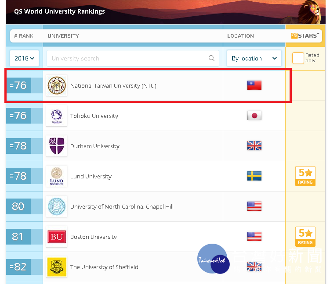Screen dimensions: 330x284
Task: Click the University of Sheffield logo
Action: pyautogui.click(x=57, y=267)
